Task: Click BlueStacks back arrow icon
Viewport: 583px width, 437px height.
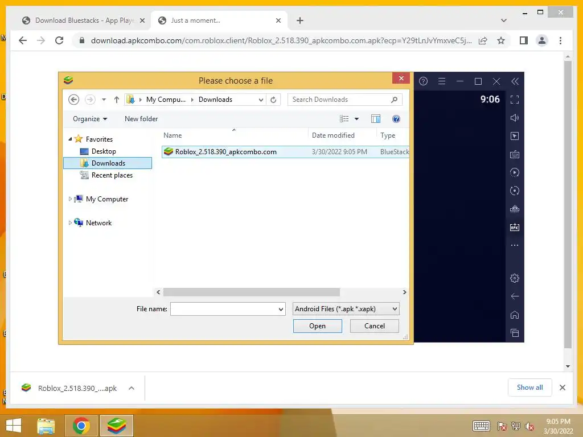Action: pos(515,296)
